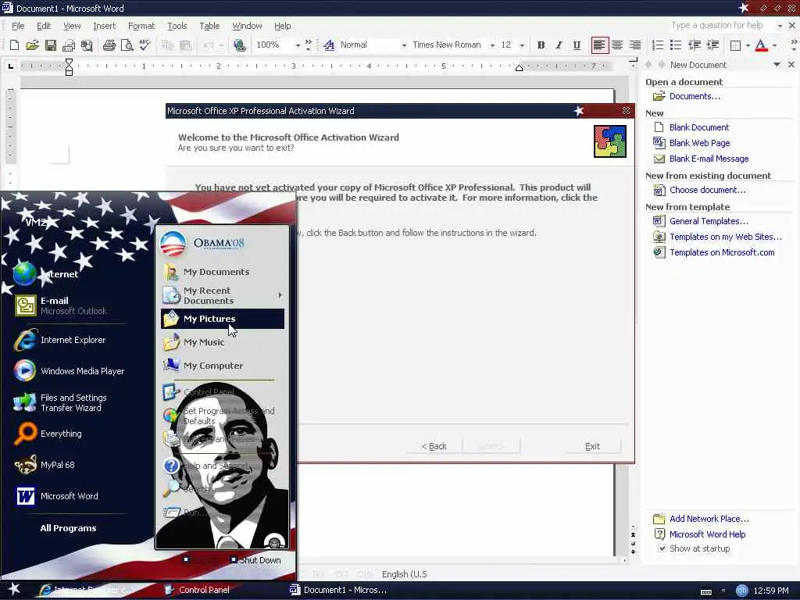Click General Templates link
The image size is (800, 600).
click(709, 221)
